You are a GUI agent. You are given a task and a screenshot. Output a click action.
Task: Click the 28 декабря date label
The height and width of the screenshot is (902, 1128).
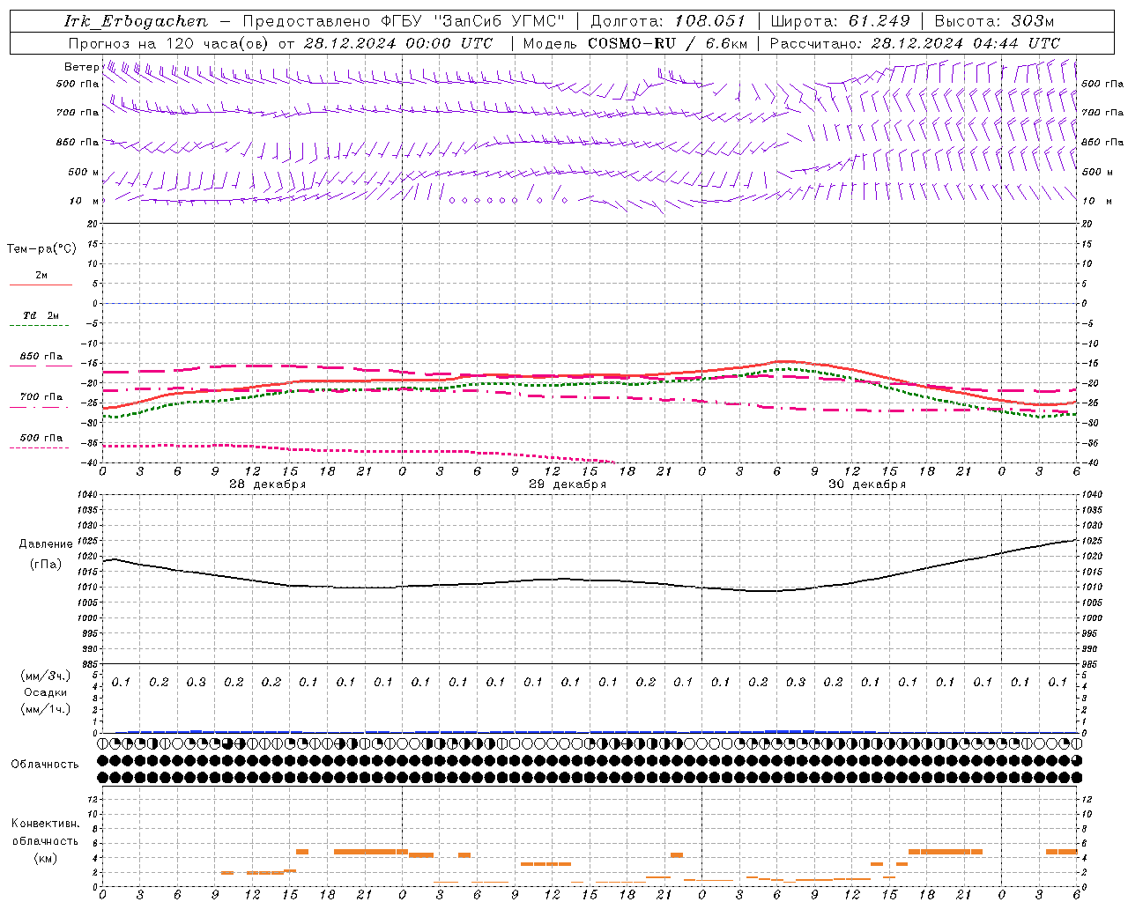(x=268, y=484)
